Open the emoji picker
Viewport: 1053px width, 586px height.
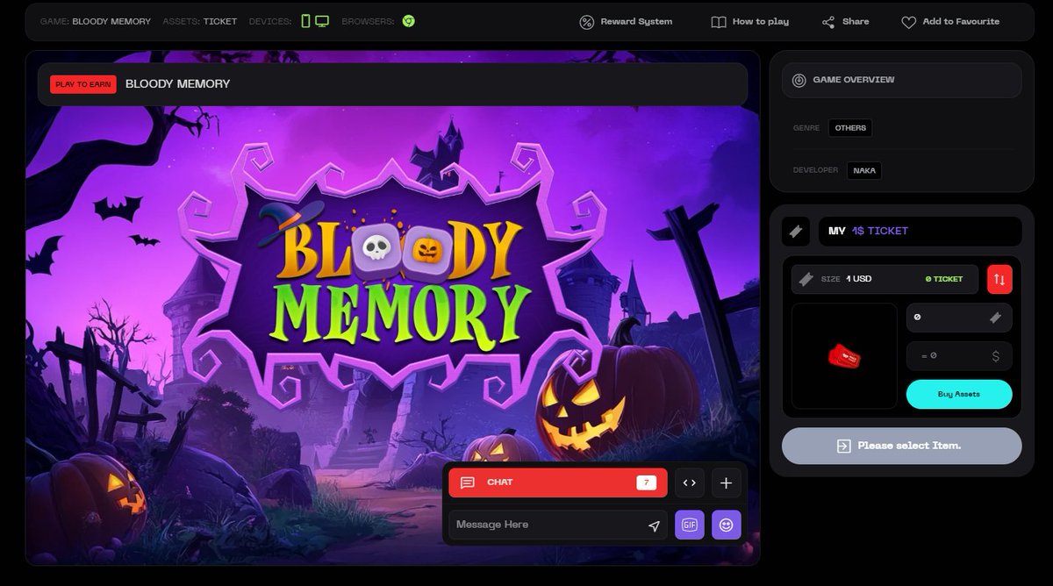727,525
